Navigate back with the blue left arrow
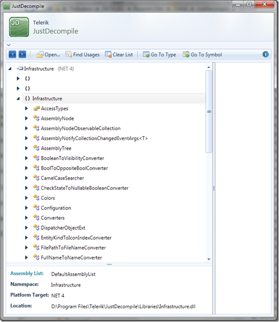The image size is (279, 322). point(12,54)
